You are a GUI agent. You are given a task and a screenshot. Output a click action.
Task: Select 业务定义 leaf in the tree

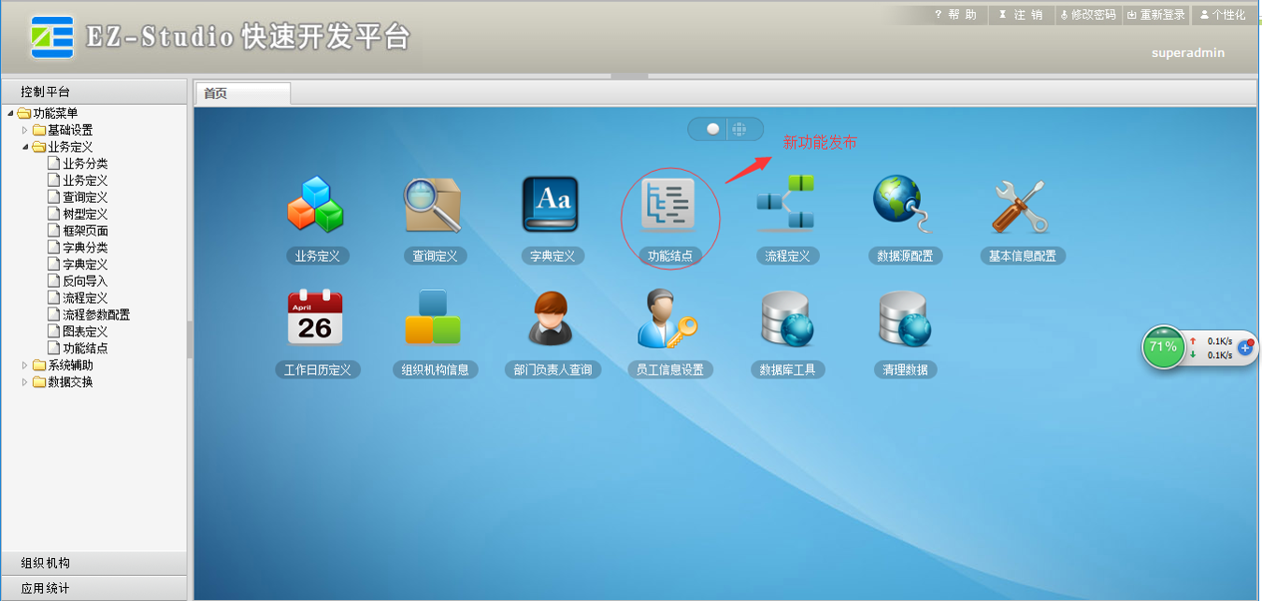85,180
